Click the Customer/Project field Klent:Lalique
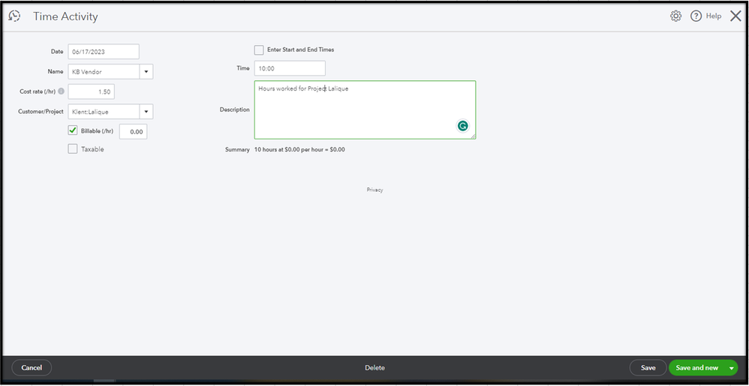The height and width of the screenshot is (386, 749). pos(104,112)
